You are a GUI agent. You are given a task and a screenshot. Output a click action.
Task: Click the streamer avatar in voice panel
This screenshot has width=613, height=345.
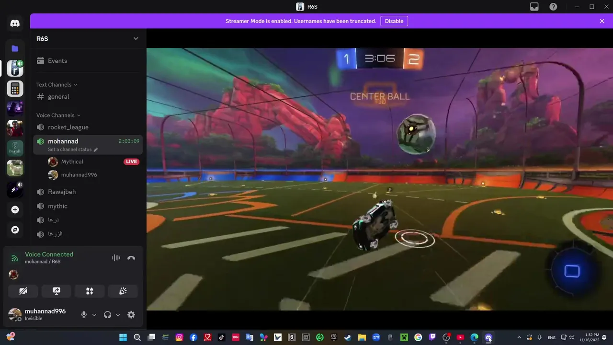pyautogui.click(x=14, y=275)
